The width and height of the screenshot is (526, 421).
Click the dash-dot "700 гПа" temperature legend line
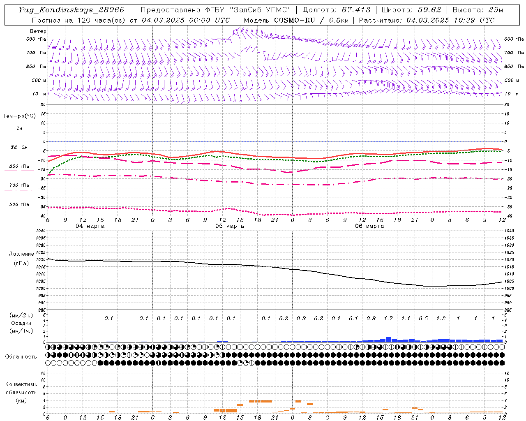pyautogui.click(x=19, y=190)
